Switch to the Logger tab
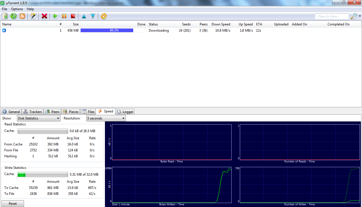This screenshot has width=362, height=207. pos(125,112)
